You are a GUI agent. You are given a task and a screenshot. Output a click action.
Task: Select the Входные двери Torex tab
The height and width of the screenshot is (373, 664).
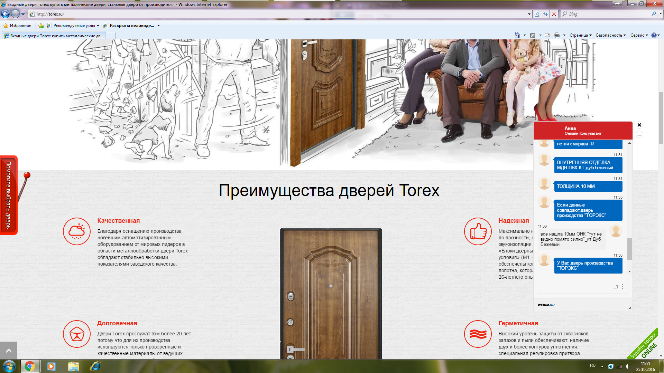click(54, 36)
